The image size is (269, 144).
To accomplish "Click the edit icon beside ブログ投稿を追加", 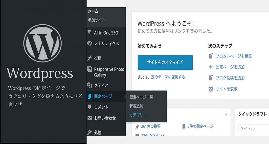I will [211, 78].
